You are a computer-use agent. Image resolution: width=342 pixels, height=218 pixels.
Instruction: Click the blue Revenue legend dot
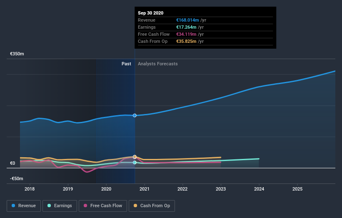[13, 206]
